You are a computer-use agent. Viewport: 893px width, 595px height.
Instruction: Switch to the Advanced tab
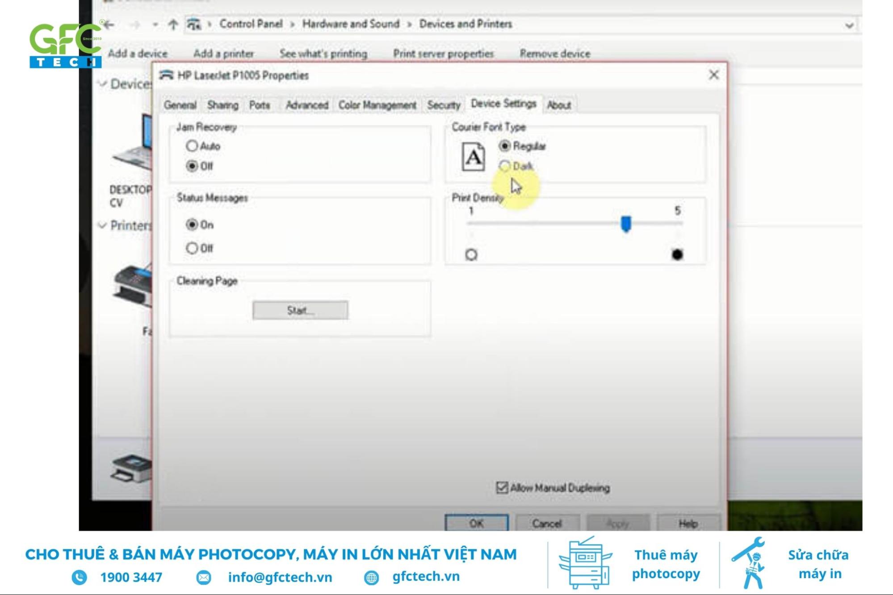tap(306, 105)
